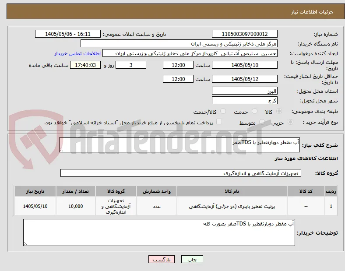Select the متوسط purchase type radio

262,122
